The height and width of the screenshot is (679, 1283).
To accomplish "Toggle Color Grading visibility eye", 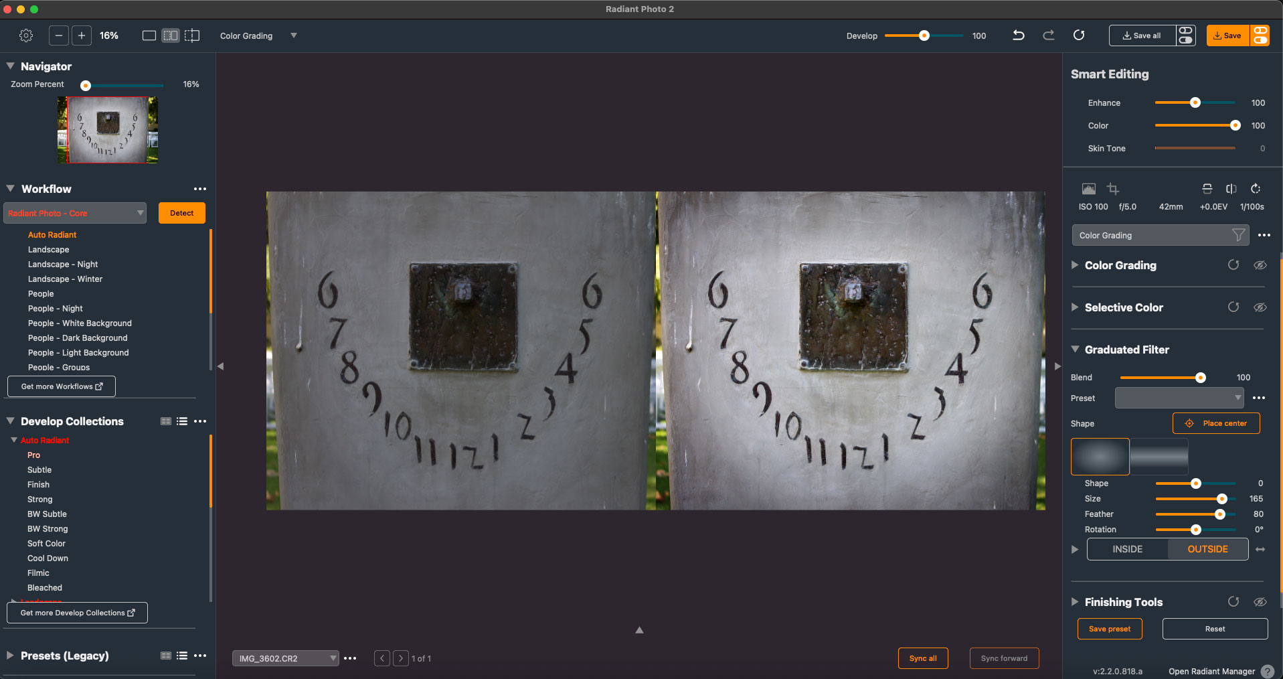I will click(x=1260, y=265).
